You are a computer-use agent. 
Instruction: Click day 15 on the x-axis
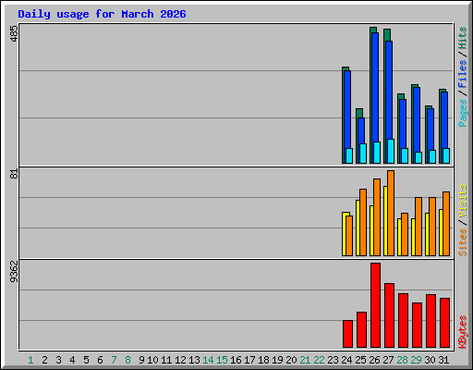pyautogui.click(x=222, y=360)
